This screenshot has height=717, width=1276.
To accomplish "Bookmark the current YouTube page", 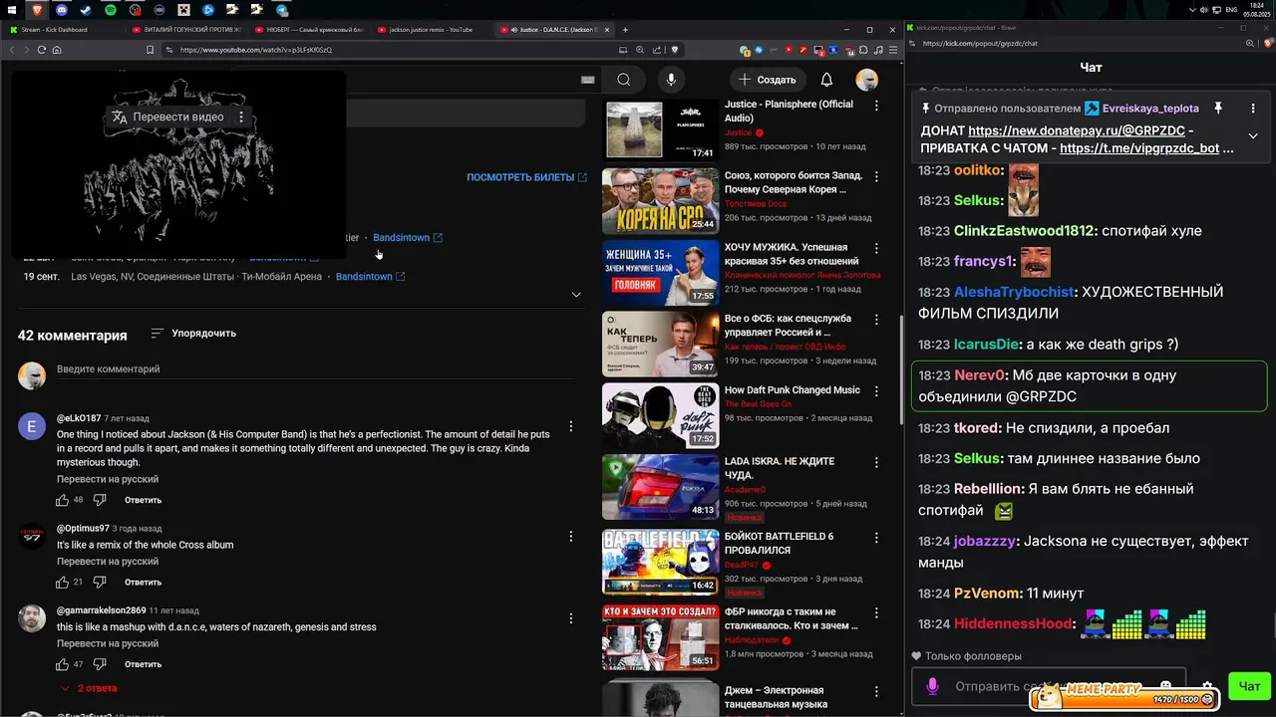I will (151, 50).
